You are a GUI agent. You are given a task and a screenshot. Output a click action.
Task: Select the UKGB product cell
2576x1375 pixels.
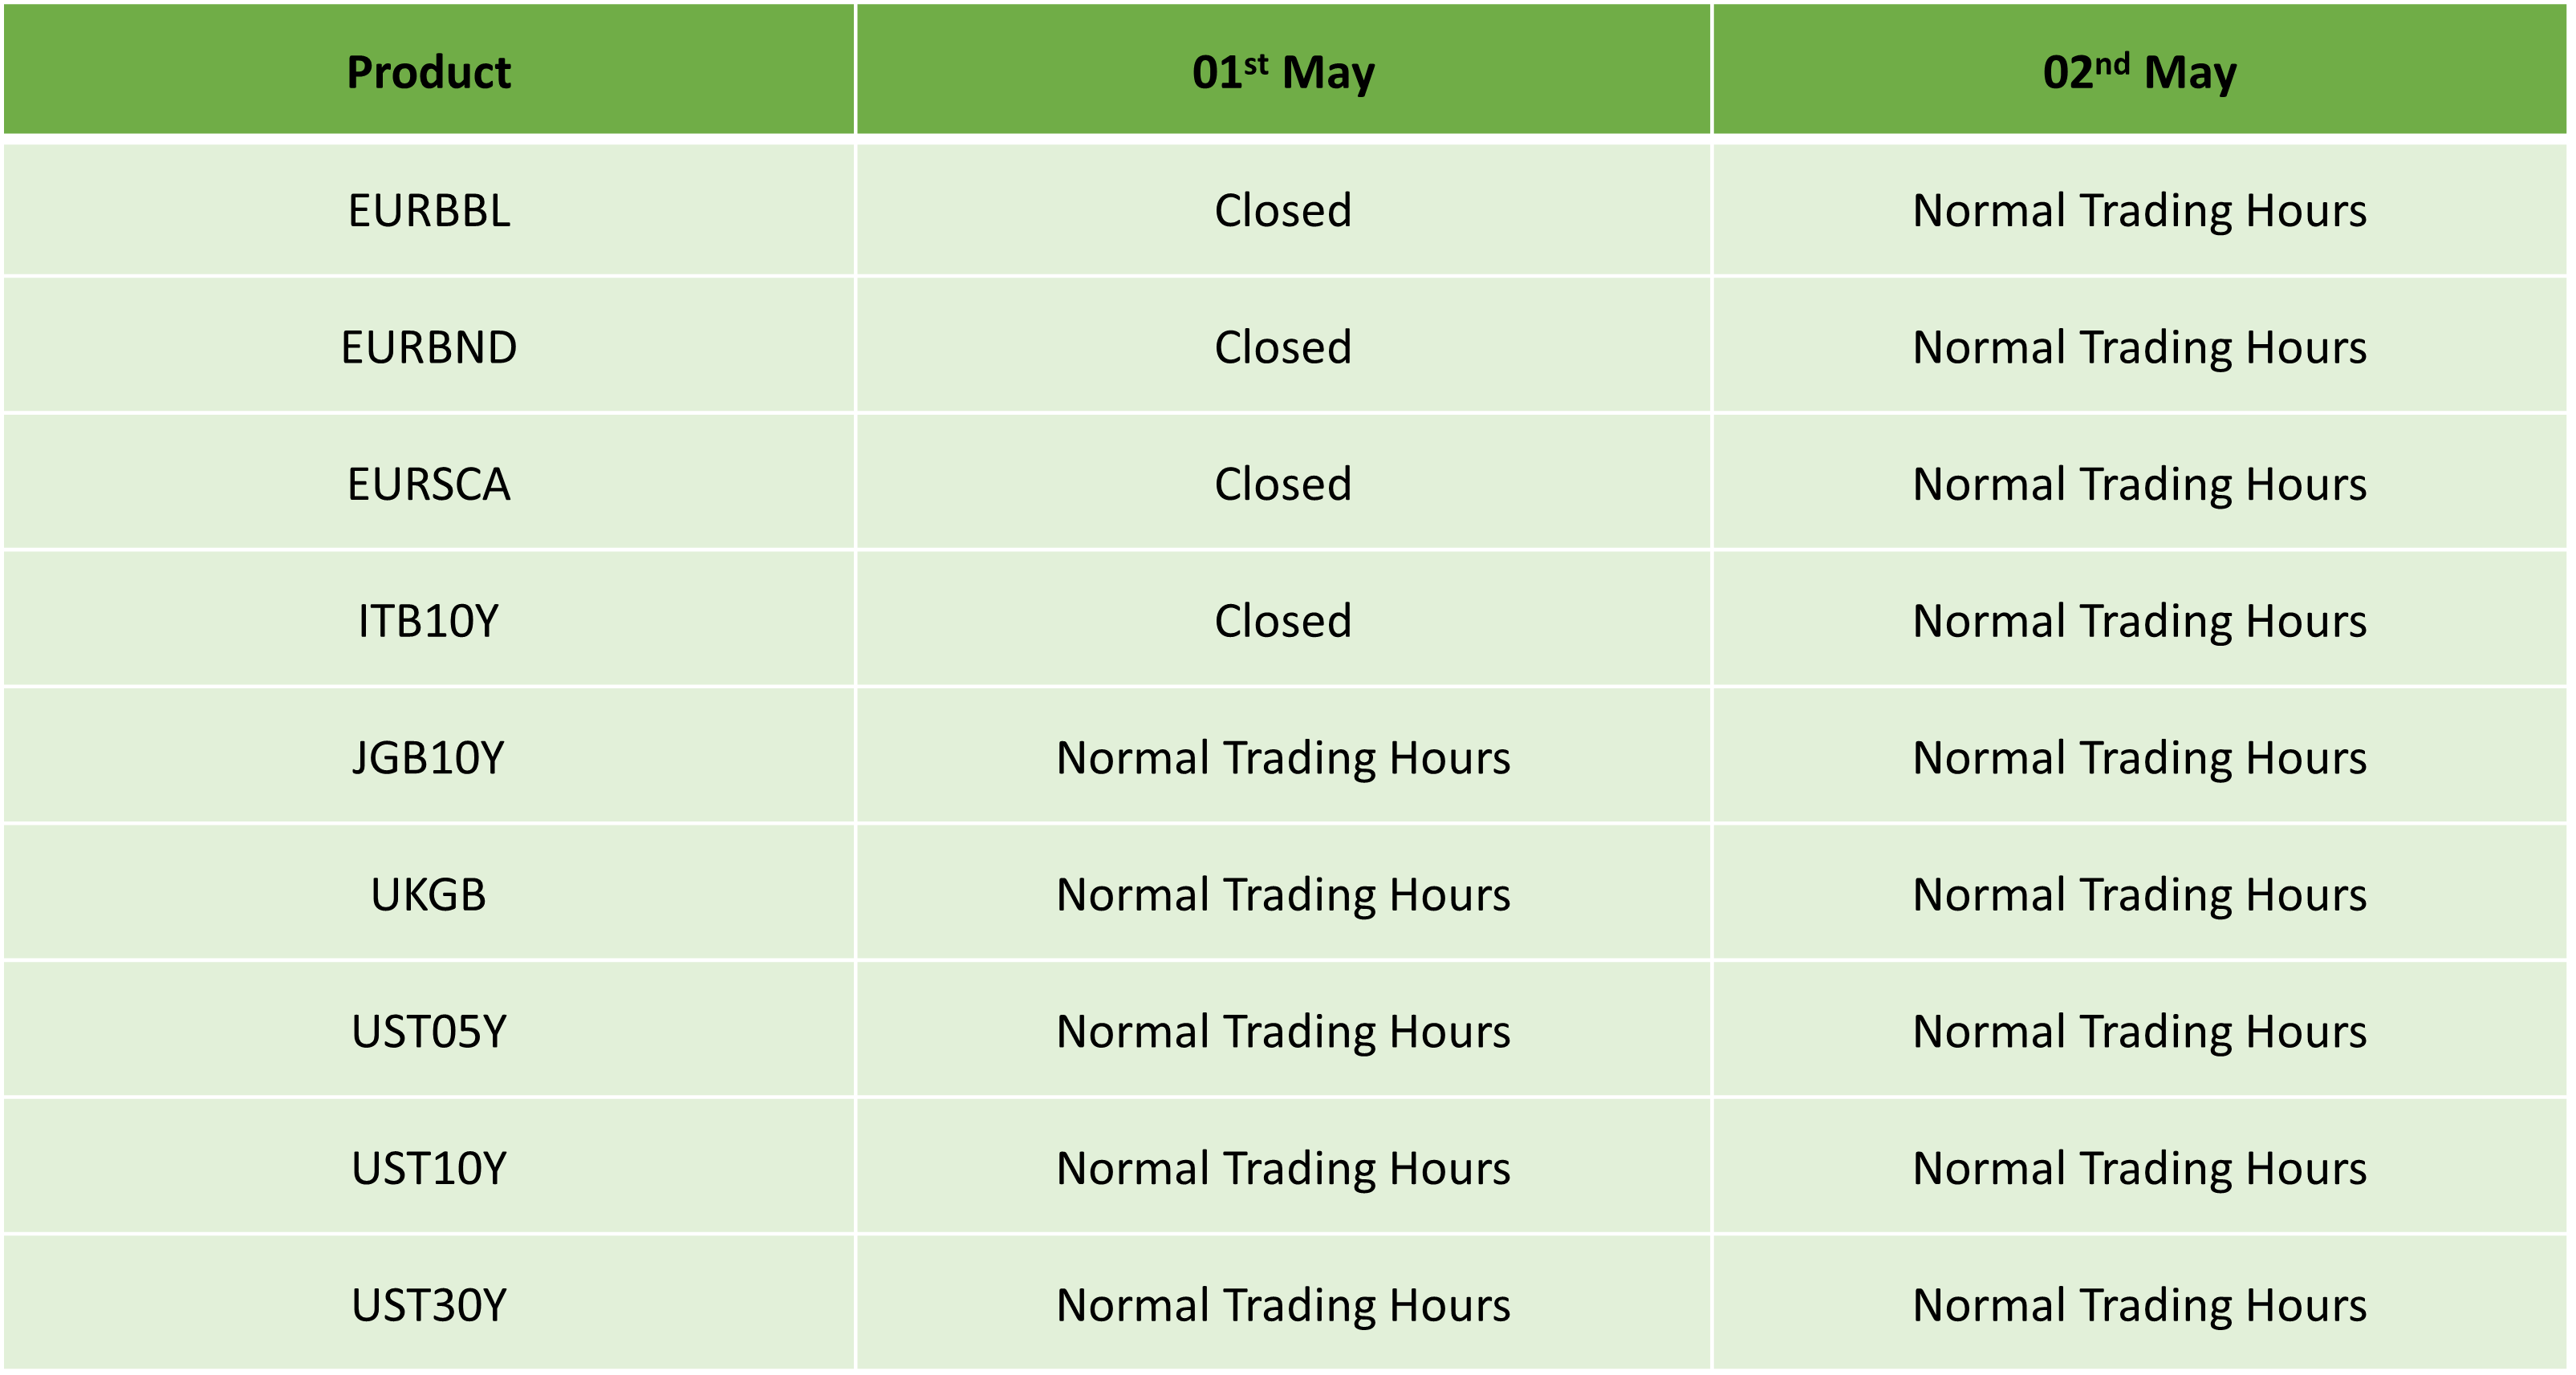[428, 895]
